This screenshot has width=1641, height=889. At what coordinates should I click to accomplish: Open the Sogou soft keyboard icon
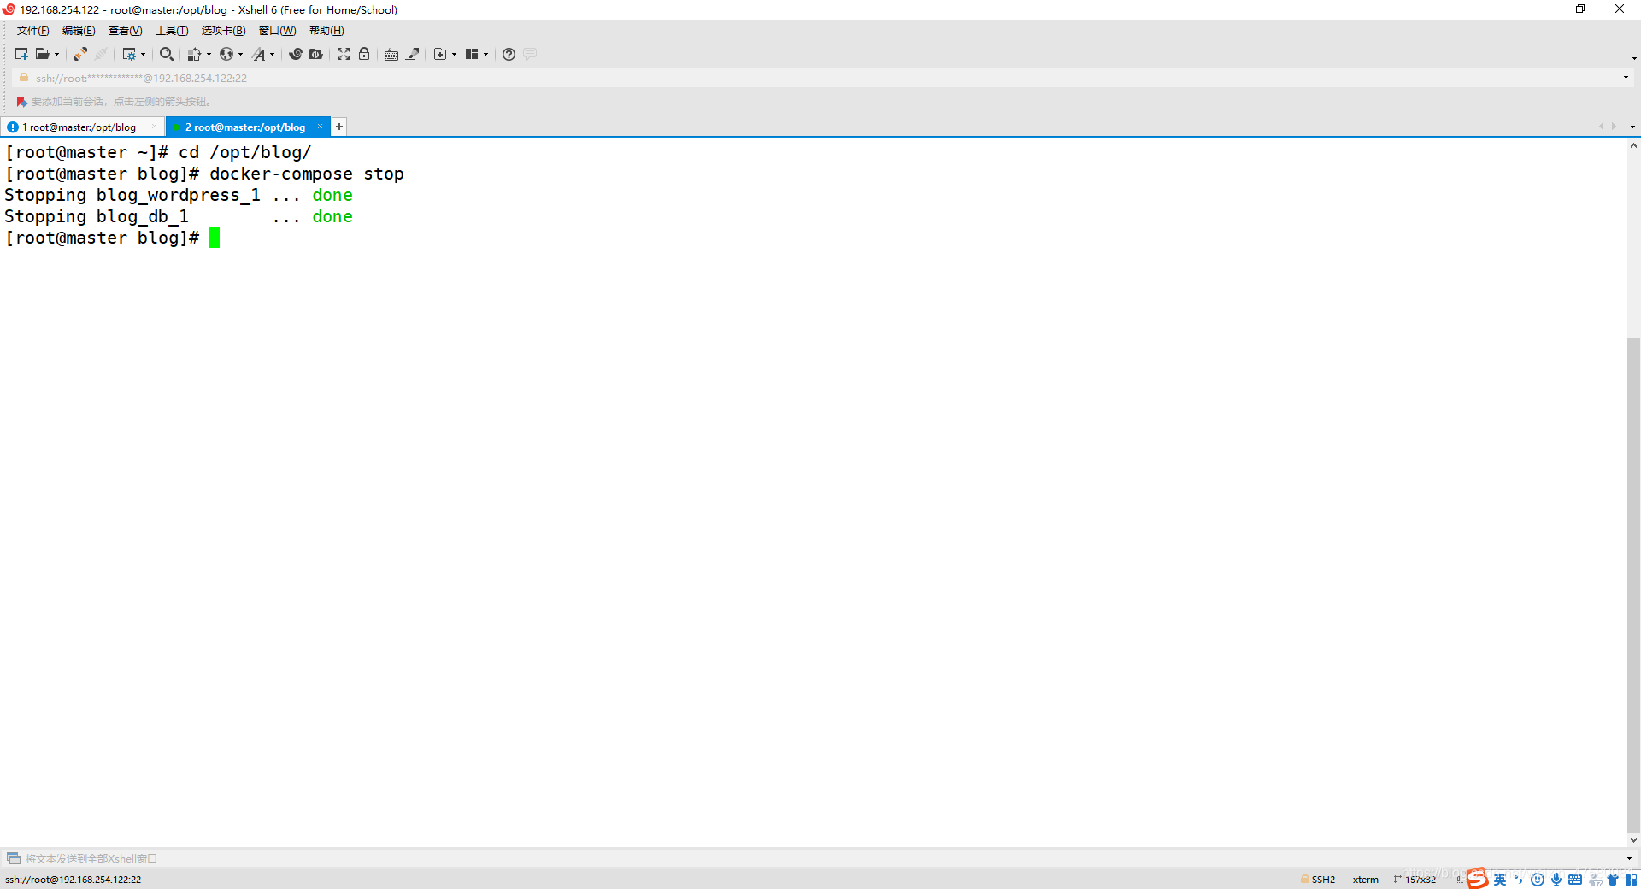(x=1575, y=880)
